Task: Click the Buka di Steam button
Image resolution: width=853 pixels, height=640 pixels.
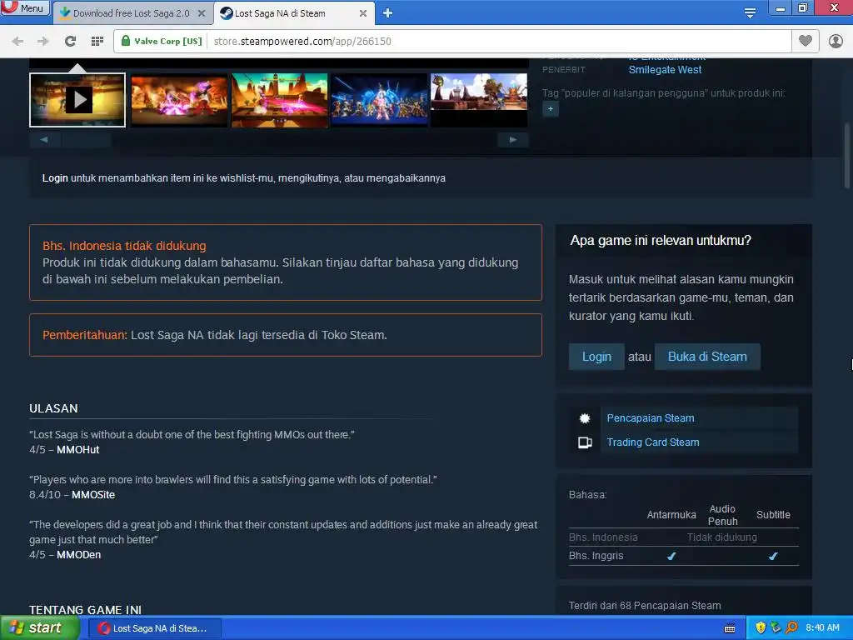Action: (x=707, y=357)
